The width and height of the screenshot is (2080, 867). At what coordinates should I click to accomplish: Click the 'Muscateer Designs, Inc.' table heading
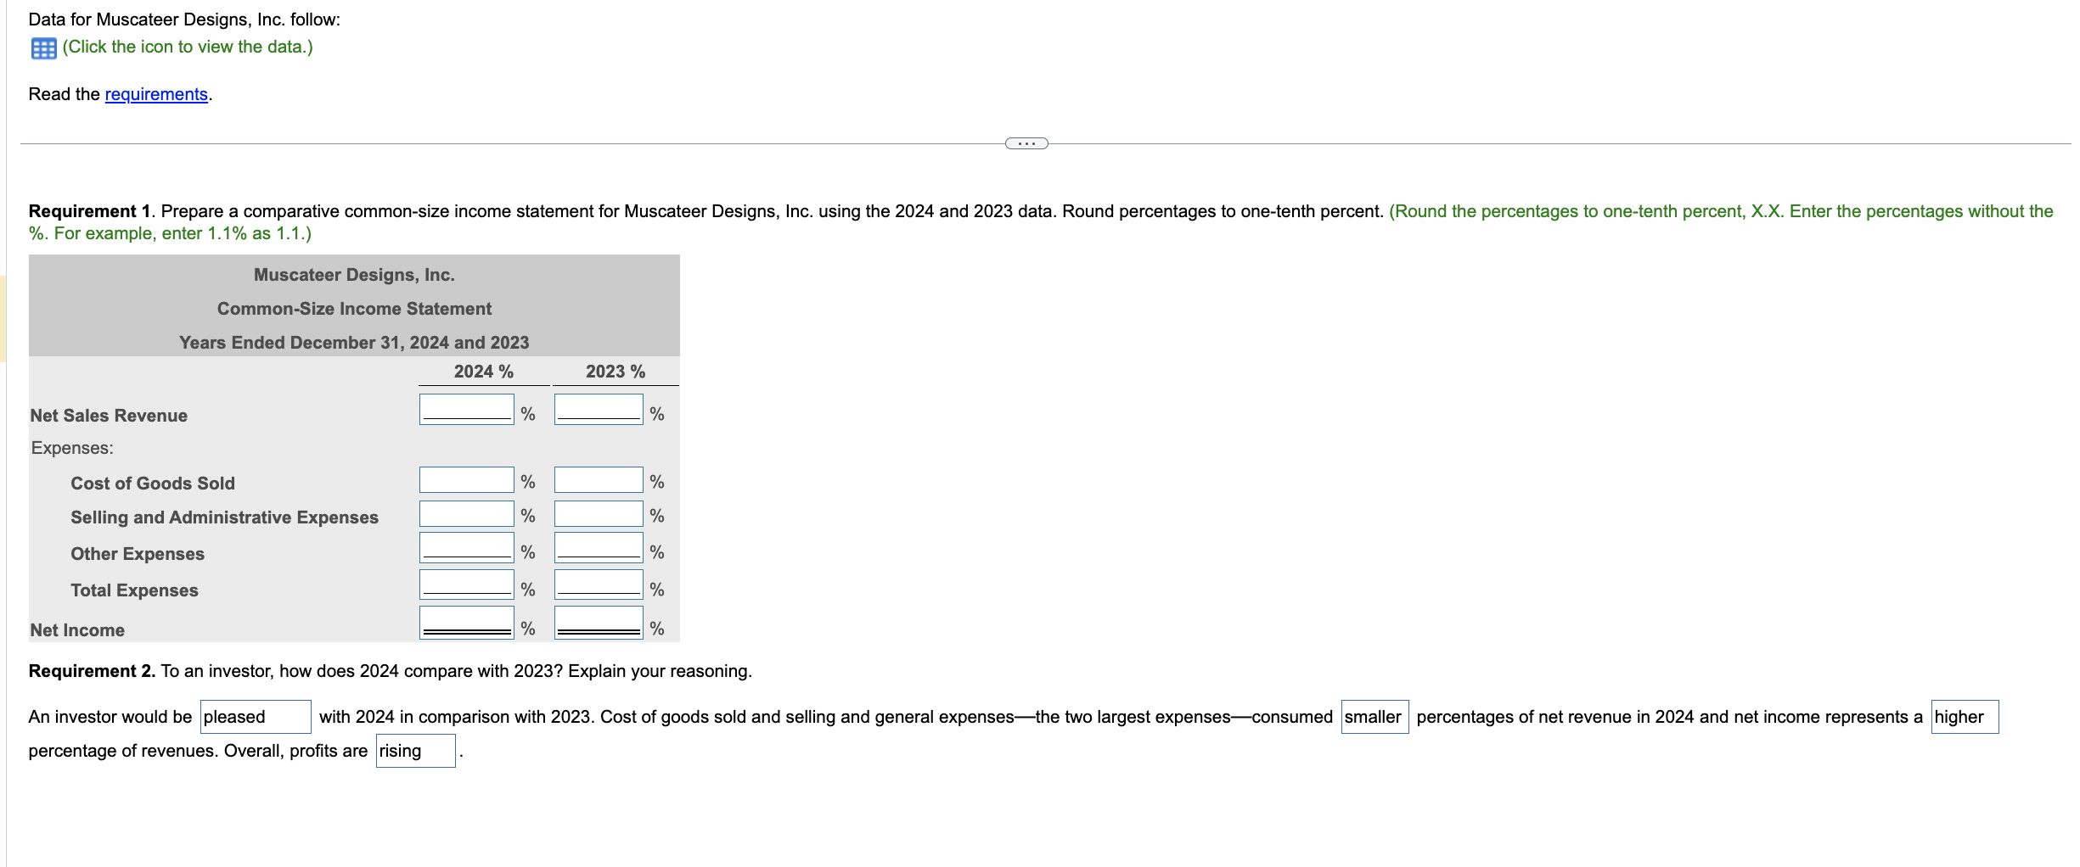(x=354, y=275)
